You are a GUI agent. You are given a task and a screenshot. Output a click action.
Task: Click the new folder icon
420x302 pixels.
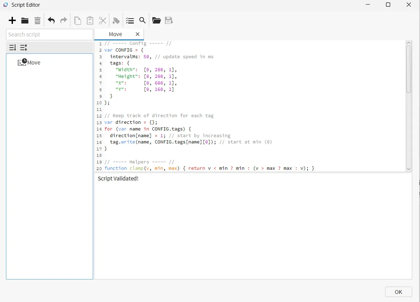25,21
